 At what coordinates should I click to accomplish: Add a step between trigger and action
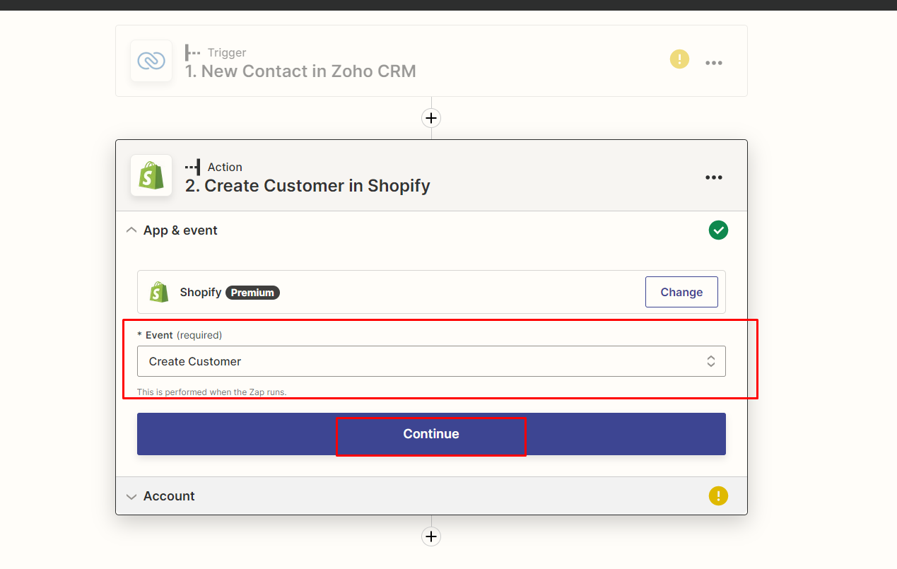coord(431,118)
